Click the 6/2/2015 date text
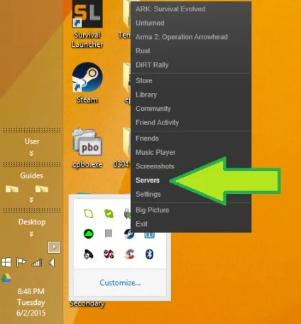 point(31,313)
